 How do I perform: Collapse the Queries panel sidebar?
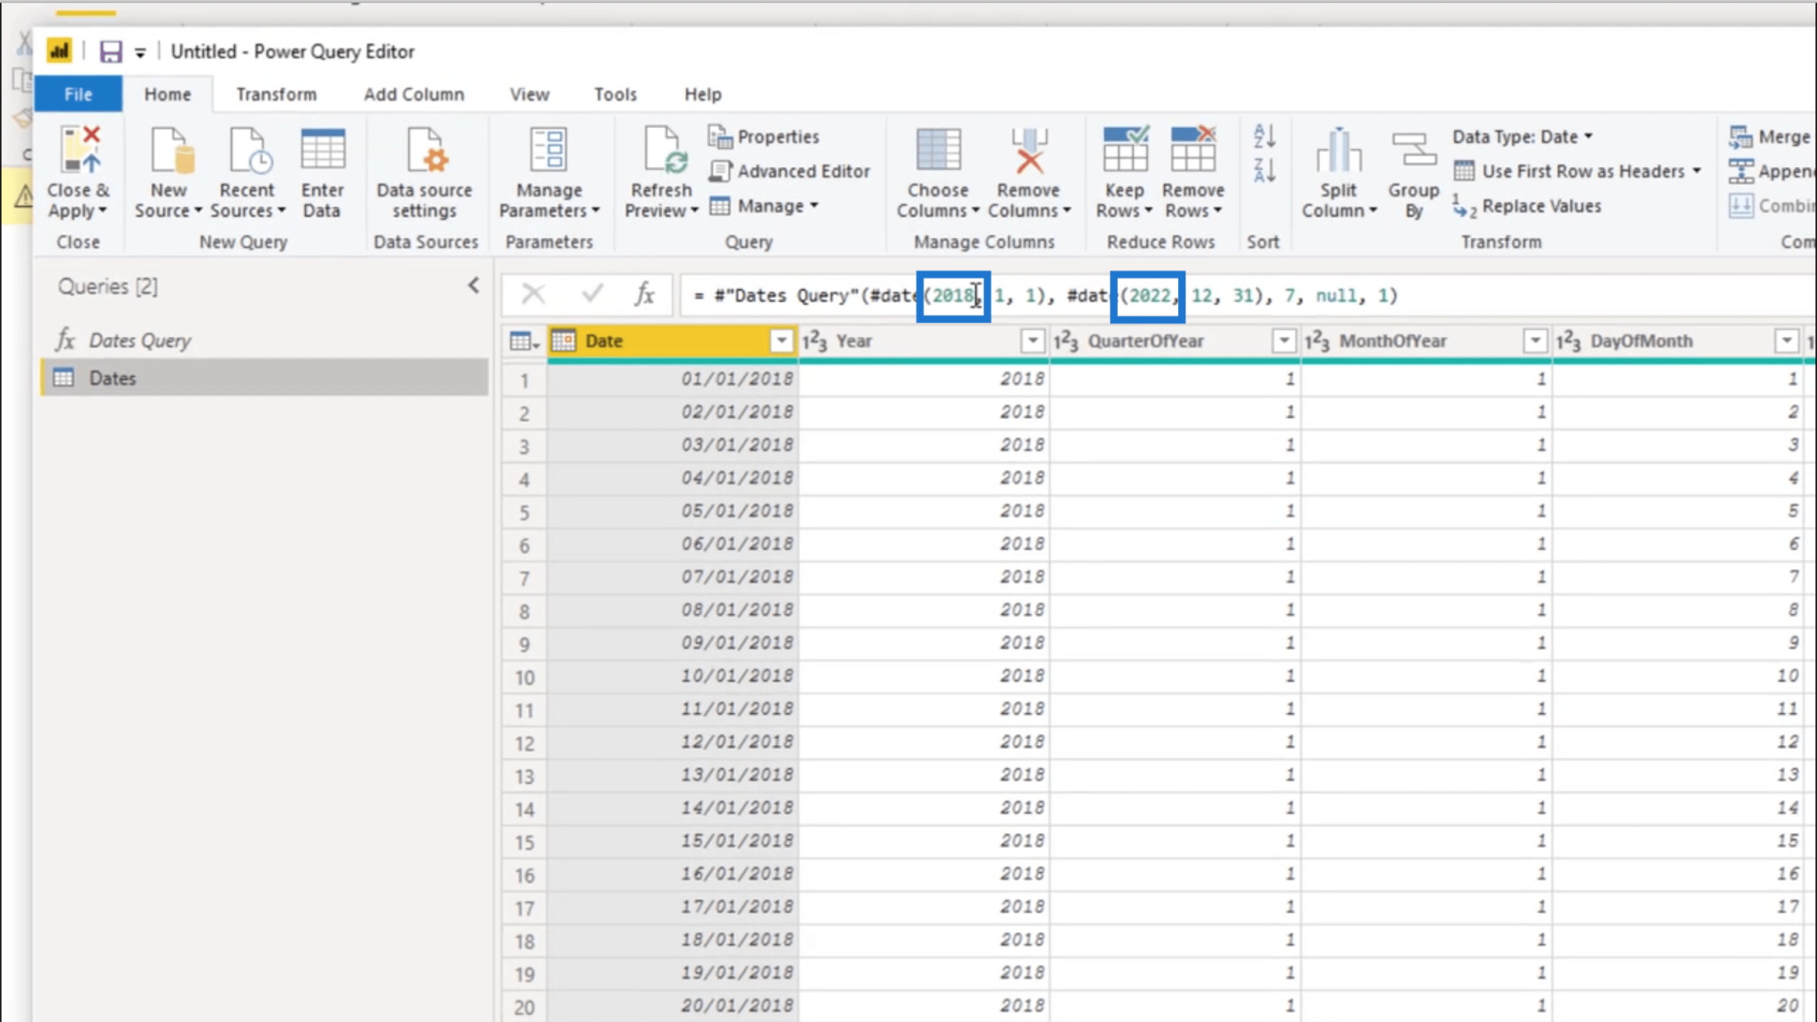pyautogui.click(x=473, y=286)
